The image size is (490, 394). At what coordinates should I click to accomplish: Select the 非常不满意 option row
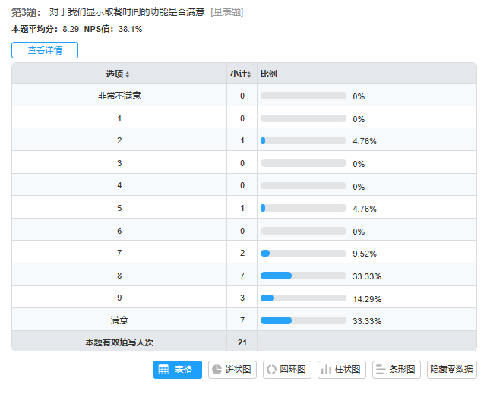pos(119,96)
